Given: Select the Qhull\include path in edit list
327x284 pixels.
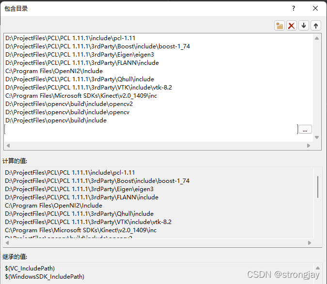Looking at the screenshot, I should click(x=79, y=79).
